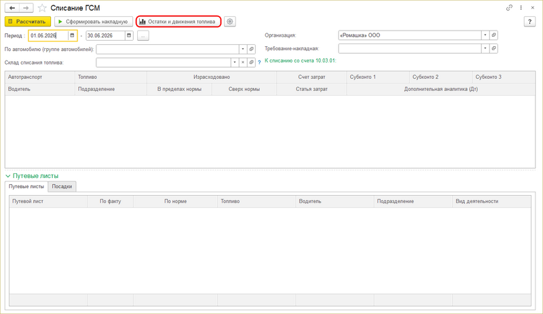Screen dimensions: 543x314
Task: Choose period with the ellipsis button
Action: pyautogui.click(x=143, y=35)
